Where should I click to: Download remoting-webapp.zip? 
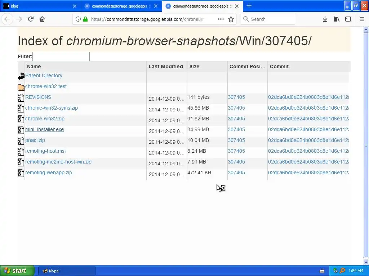click(x=49, y=173)
